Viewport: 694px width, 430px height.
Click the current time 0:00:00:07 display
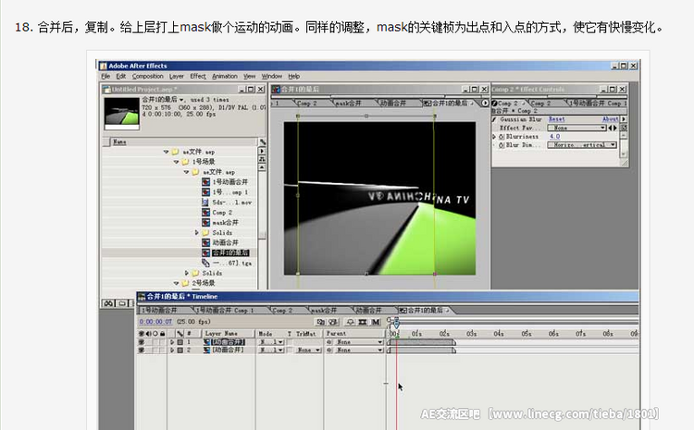tap(155, 322)
